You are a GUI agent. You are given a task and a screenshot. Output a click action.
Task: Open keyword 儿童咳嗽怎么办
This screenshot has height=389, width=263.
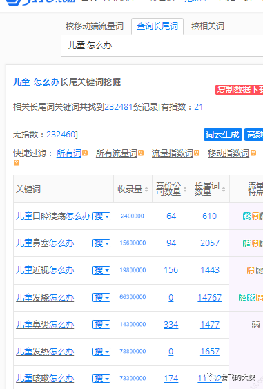tap(45, 379)
